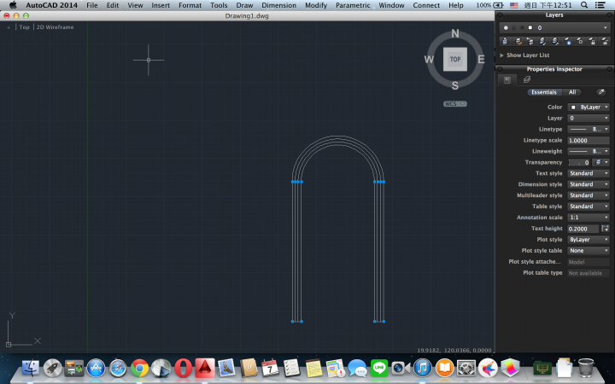Screen dimensions: 615x384
Task: Open the Text style dropdown
Action: (589, 173)
